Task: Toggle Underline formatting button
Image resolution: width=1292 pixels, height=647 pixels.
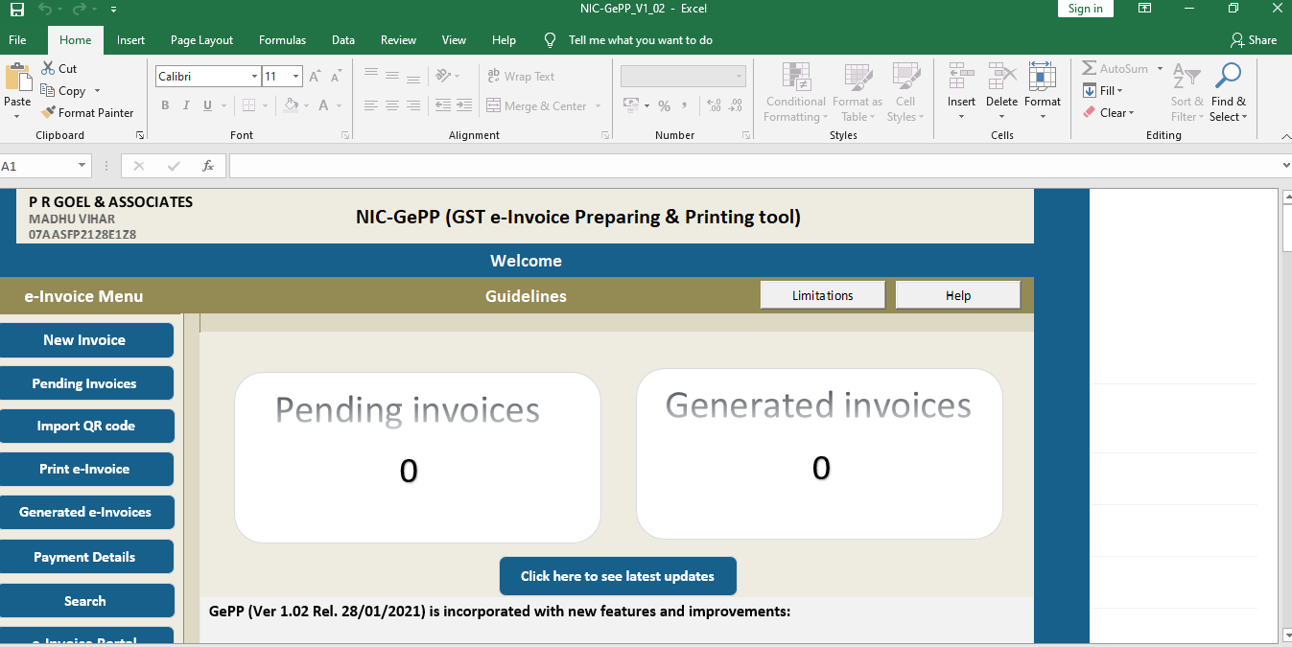Action: pos(208,105)
